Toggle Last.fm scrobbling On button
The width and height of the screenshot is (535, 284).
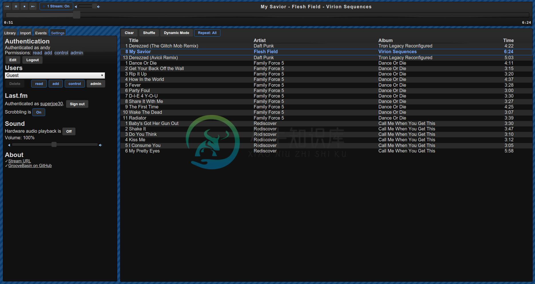tap(39, 112)
